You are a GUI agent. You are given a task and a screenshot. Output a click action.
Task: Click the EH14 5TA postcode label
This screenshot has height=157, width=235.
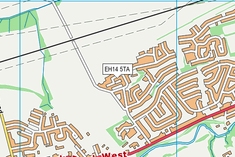pyautogui.click(x=117, y=69)
